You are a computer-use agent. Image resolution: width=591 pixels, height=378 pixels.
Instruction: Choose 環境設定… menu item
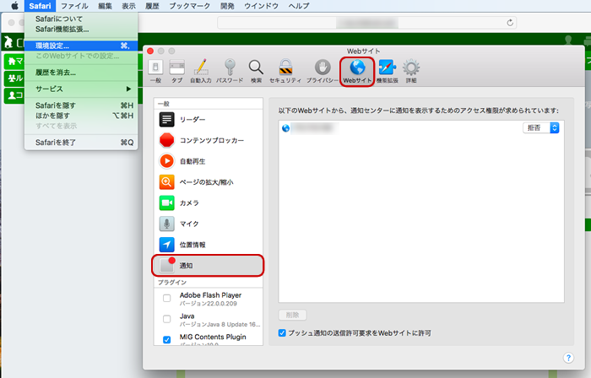[81, 46]
